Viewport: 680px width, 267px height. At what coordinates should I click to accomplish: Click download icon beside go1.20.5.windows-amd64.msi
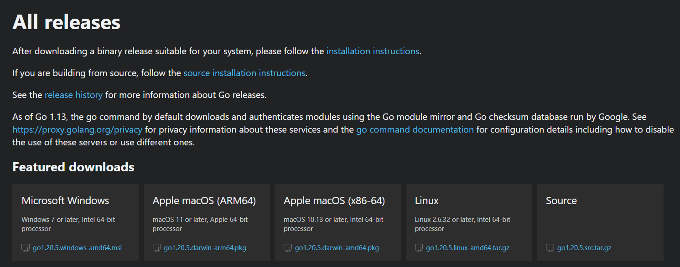pyautogui.click(x=26, y=248)
